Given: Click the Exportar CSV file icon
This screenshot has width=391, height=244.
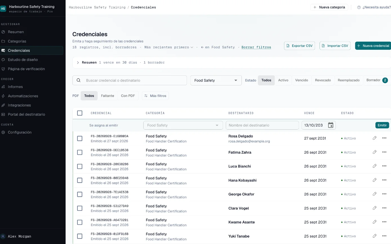Looking at the screenshot, I should 288,46.
